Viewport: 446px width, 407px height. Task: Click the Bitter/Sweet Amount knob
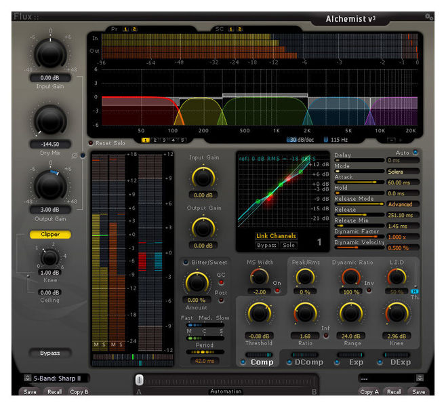pos(197,282)
